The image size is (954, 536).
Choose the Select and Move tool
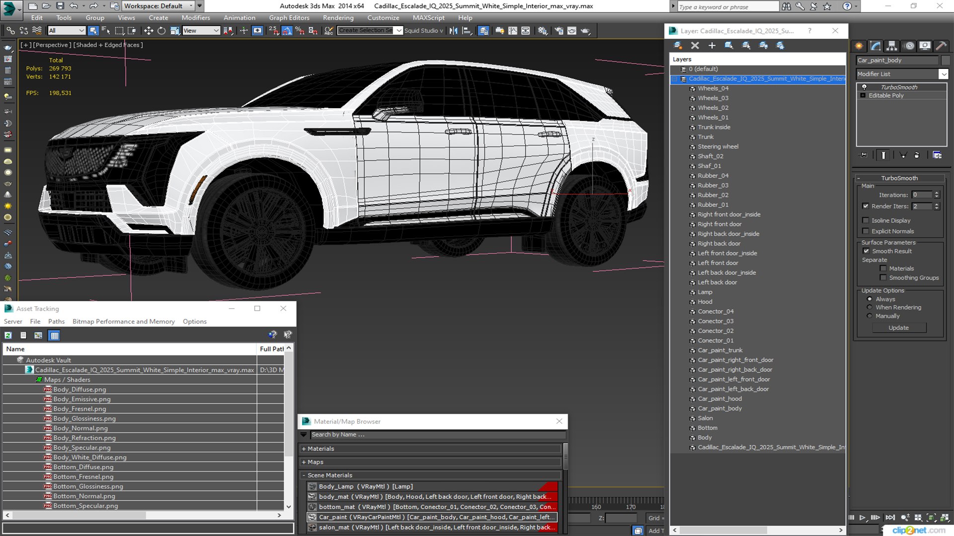(149, 31)
